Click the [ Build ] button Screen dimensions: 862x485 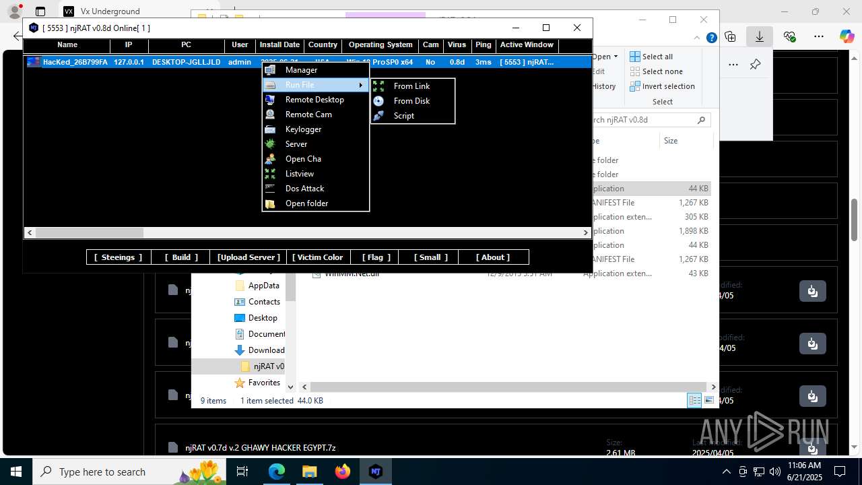click(181, 257)
